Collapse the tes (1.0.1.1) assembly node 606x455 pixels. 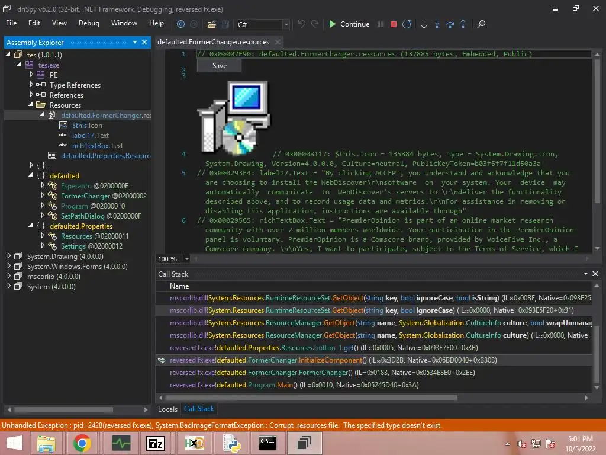click(8, 54)
